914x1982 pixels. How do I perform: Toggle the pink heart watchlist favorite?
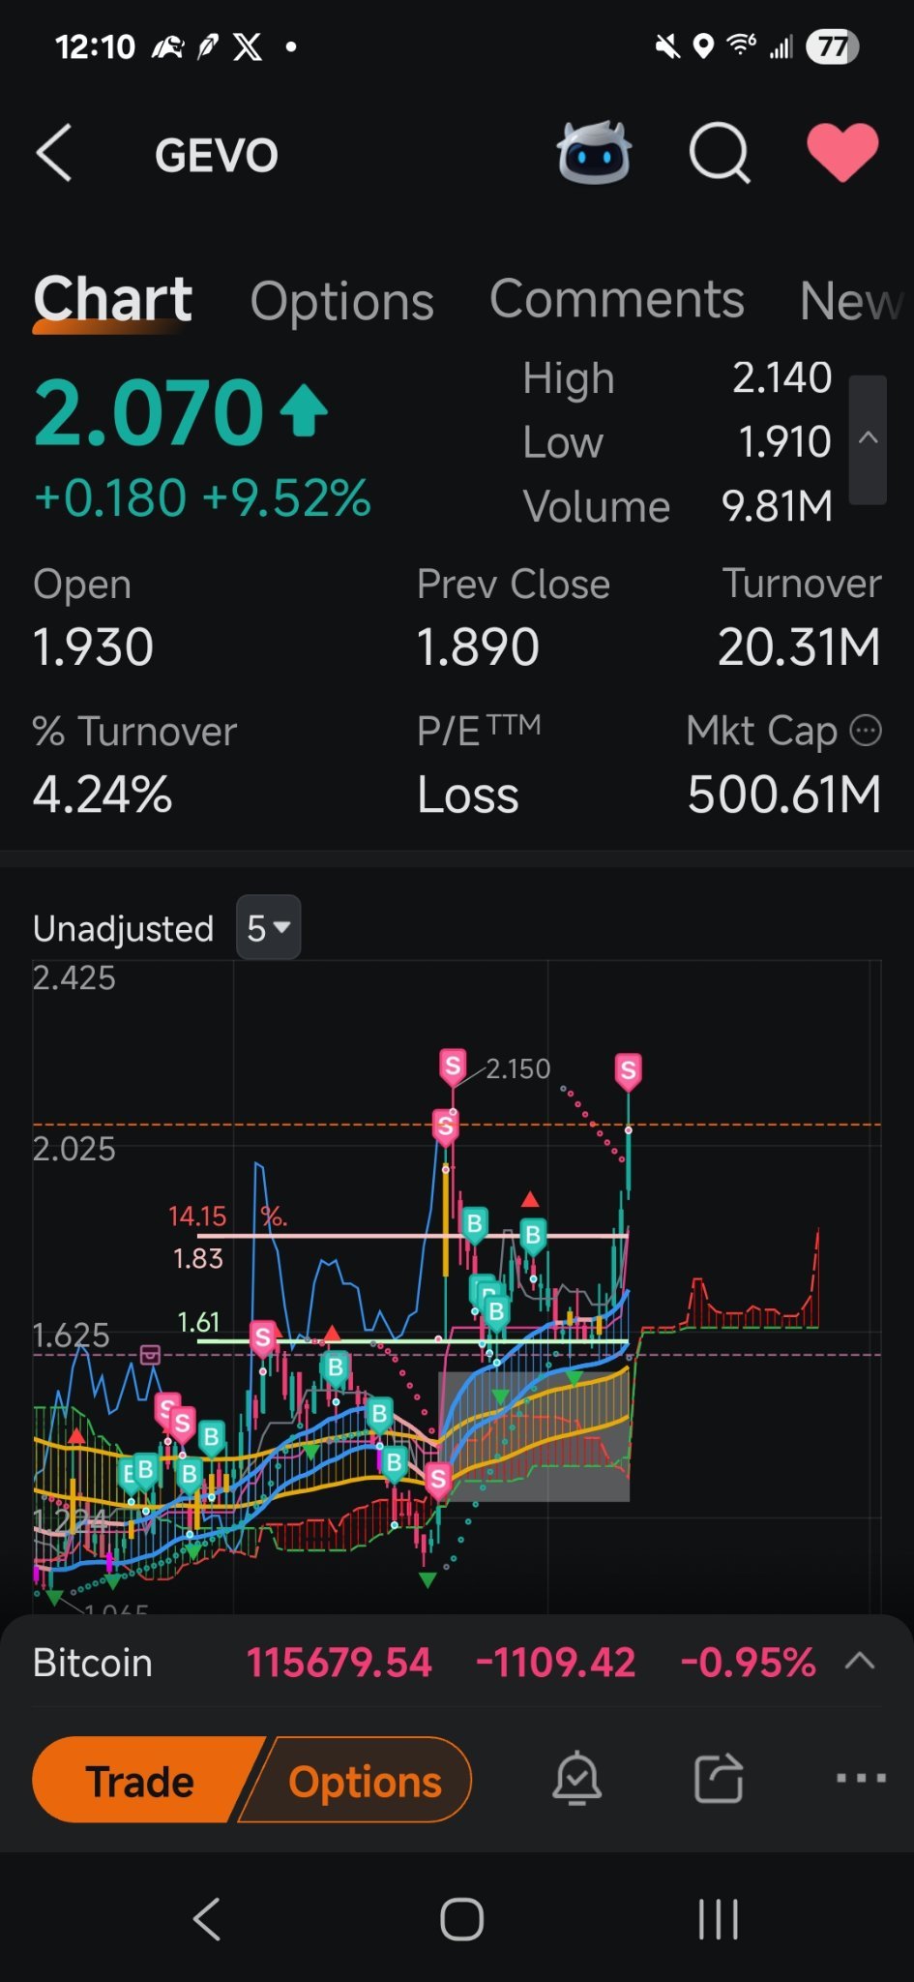click(842, 153)
